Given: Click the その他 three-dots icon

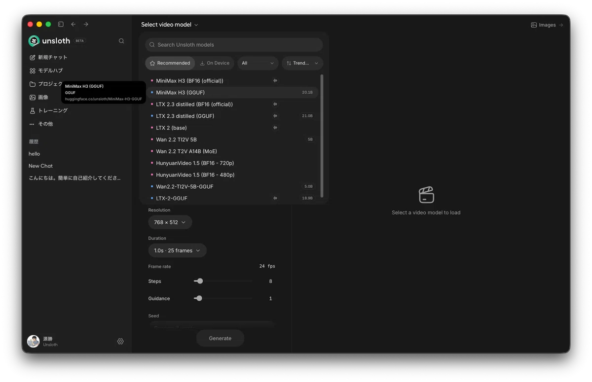Looking at the screenshot, I should pos(33,124).
